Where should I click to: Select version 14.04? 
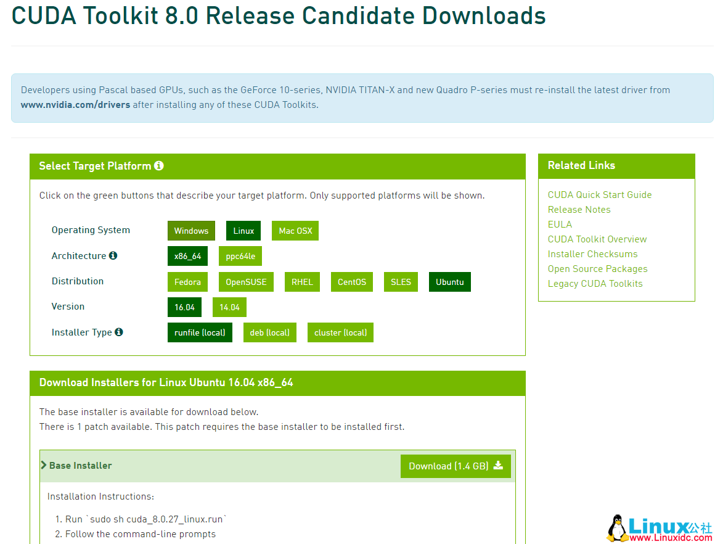[229, 307]
